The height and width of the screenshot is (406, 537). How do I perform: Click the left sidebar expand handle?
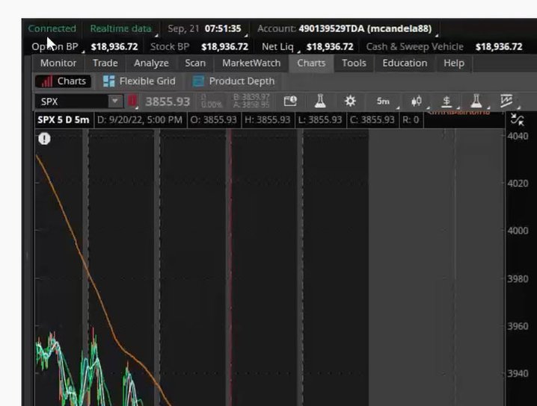click(x=28, y=254)
